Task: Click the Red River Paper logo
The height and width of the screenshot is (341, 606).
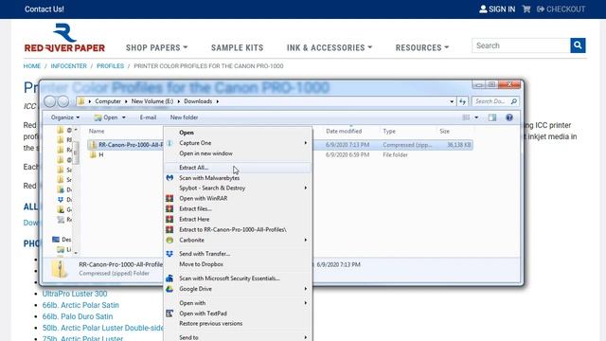Action: point(64,38)
